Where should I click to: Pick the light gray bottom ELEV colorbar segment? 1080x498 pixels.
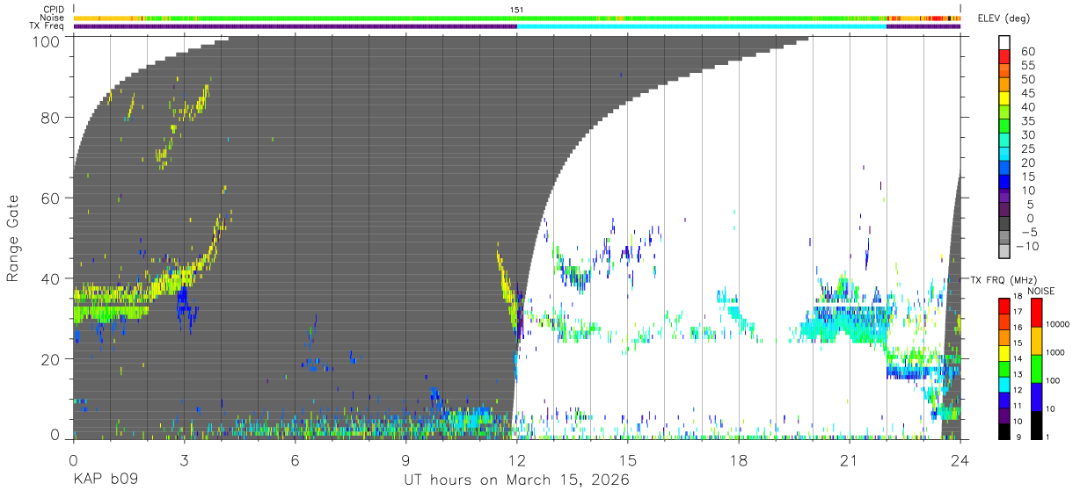(1004, 249)
